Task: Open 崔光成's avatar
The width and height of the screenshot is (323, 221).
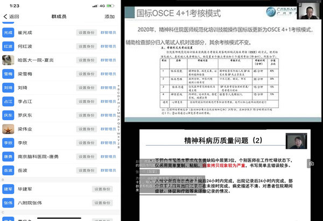Action: (x=8, y=32)
